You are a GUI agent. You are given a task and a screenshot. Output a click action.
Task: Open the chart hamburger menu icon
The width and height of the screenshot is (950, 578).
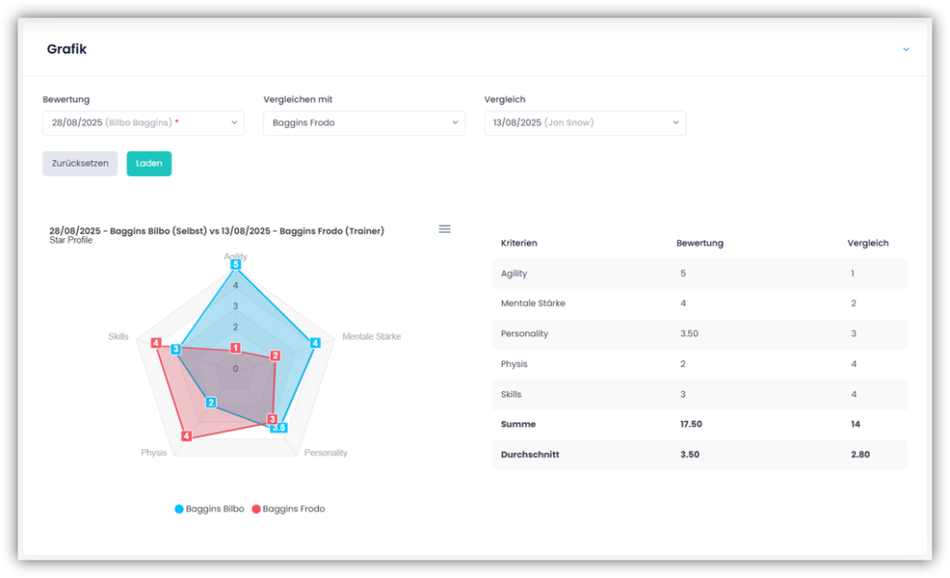click(444, 229)
